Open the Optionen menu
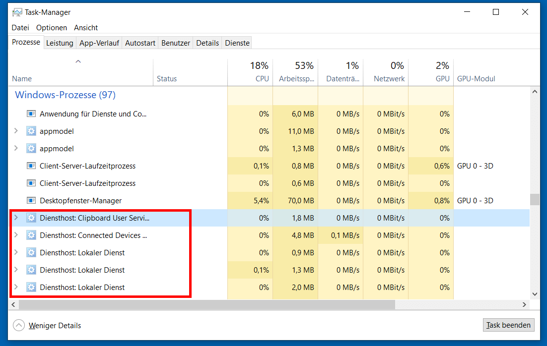547x346 pixels. (52, 28)
